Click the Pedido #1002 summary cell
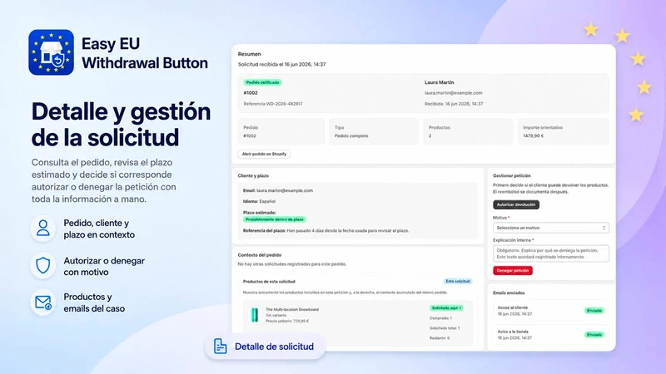This screenshot has height=374, width=666. coord(281,131)
